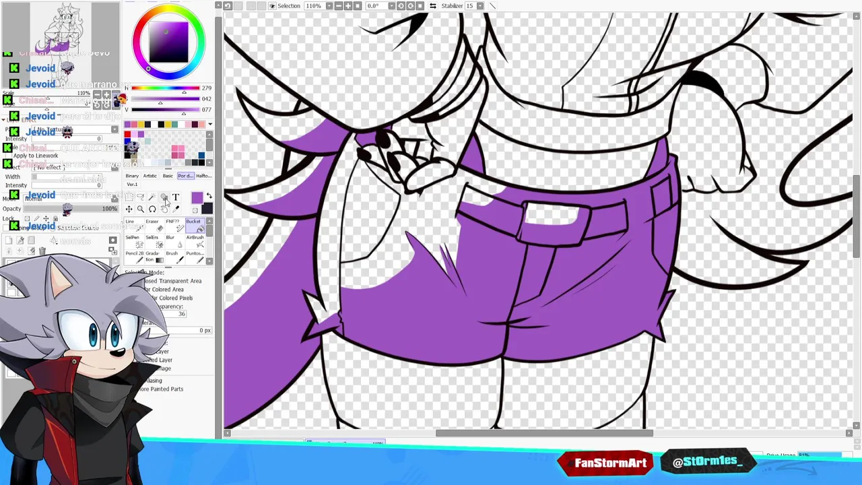Open the zoom percentage dropdown
Viewport: 862px width, 485px height.
329,5
